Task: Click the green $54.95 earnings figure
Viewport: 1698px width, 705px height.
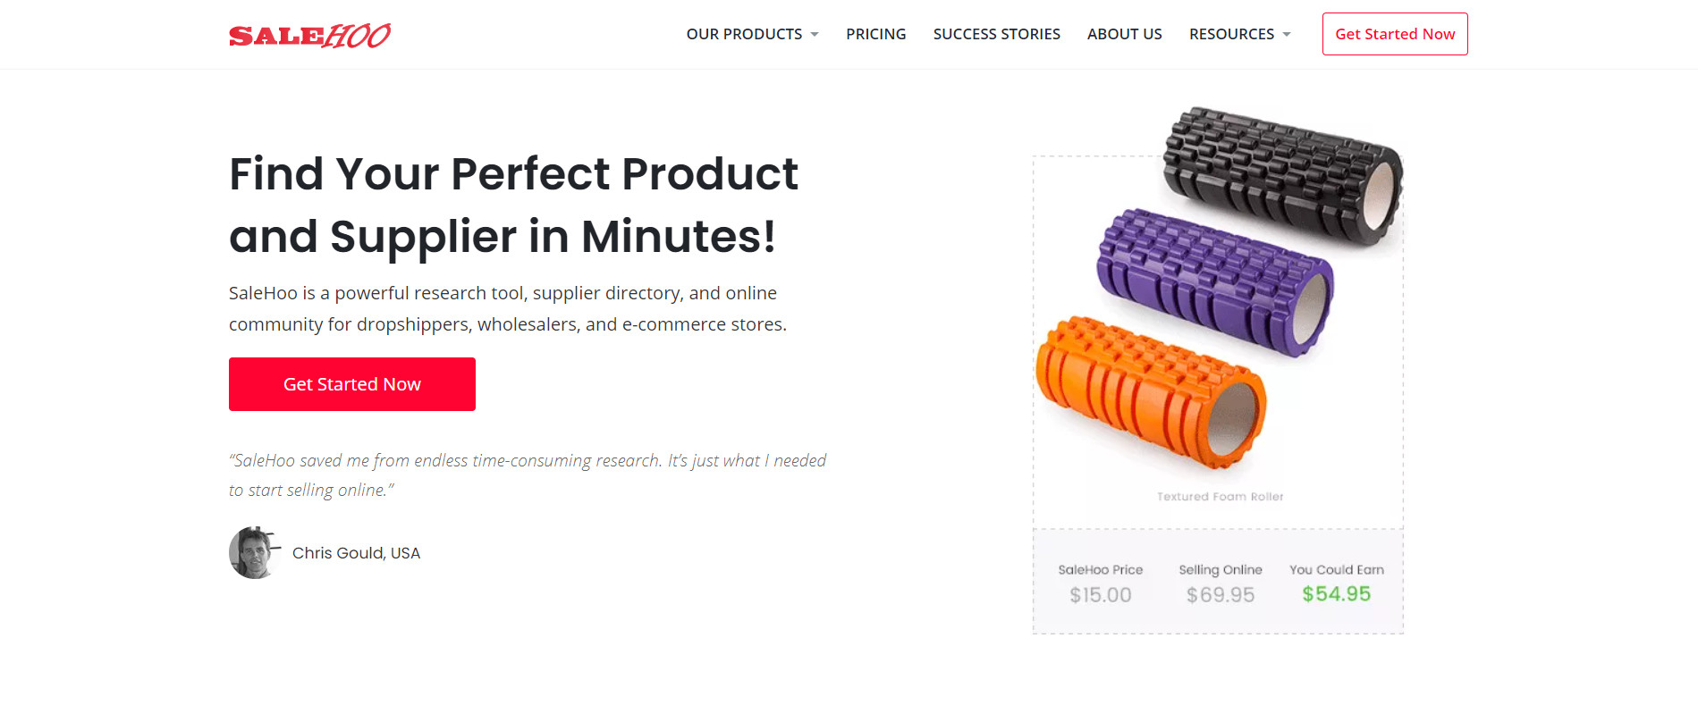Action: pyautogui.click(x=1336, y=594)
